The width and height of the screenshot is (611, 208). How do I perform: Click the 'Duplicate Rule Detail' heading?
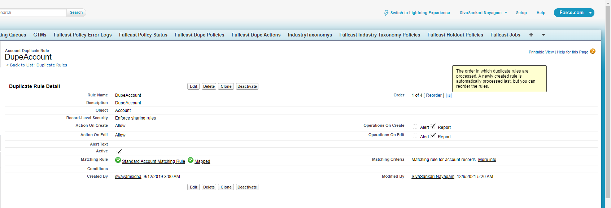point(34,86)
